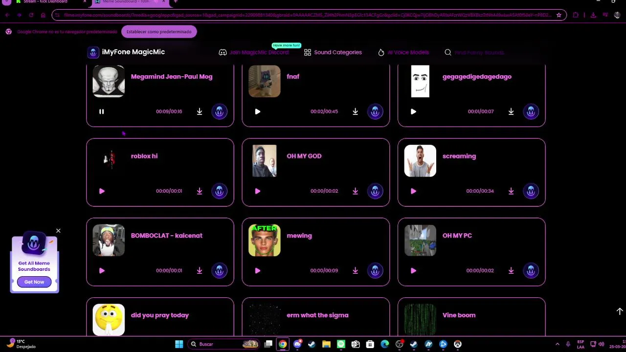Play the gegagedigedagedago sound
Image resolution: width=626 pixels, height=352 pixels.
coord(413,111)
